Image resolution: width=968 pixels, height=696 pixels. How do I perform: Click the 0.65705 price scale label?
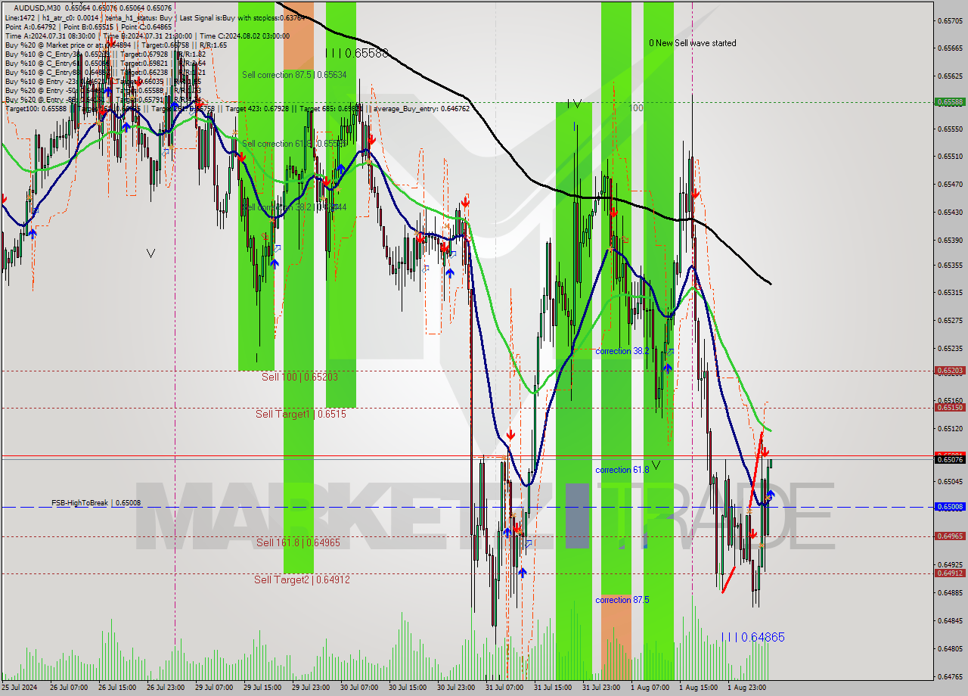(x=950, y=20)
